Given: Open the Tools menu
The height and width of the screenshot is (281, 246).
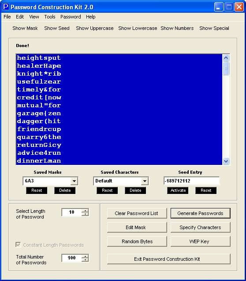Looking at the screenshot, I should (49, 17).
